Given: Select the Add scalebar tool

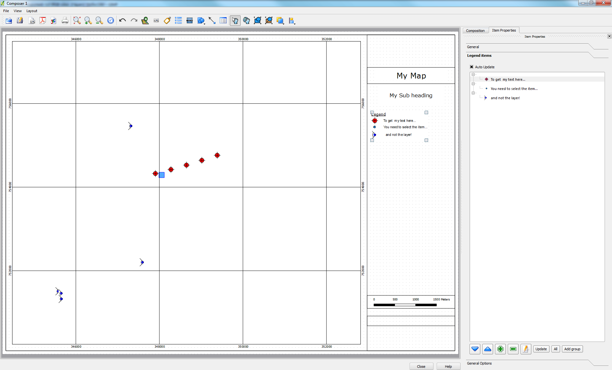Looking at the screenshot, I should [190, 21].
